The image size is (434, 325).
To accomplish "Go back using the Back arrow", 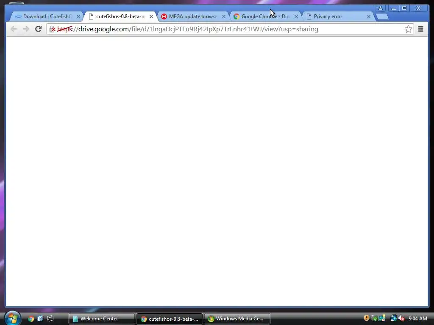I will point(14,29).
